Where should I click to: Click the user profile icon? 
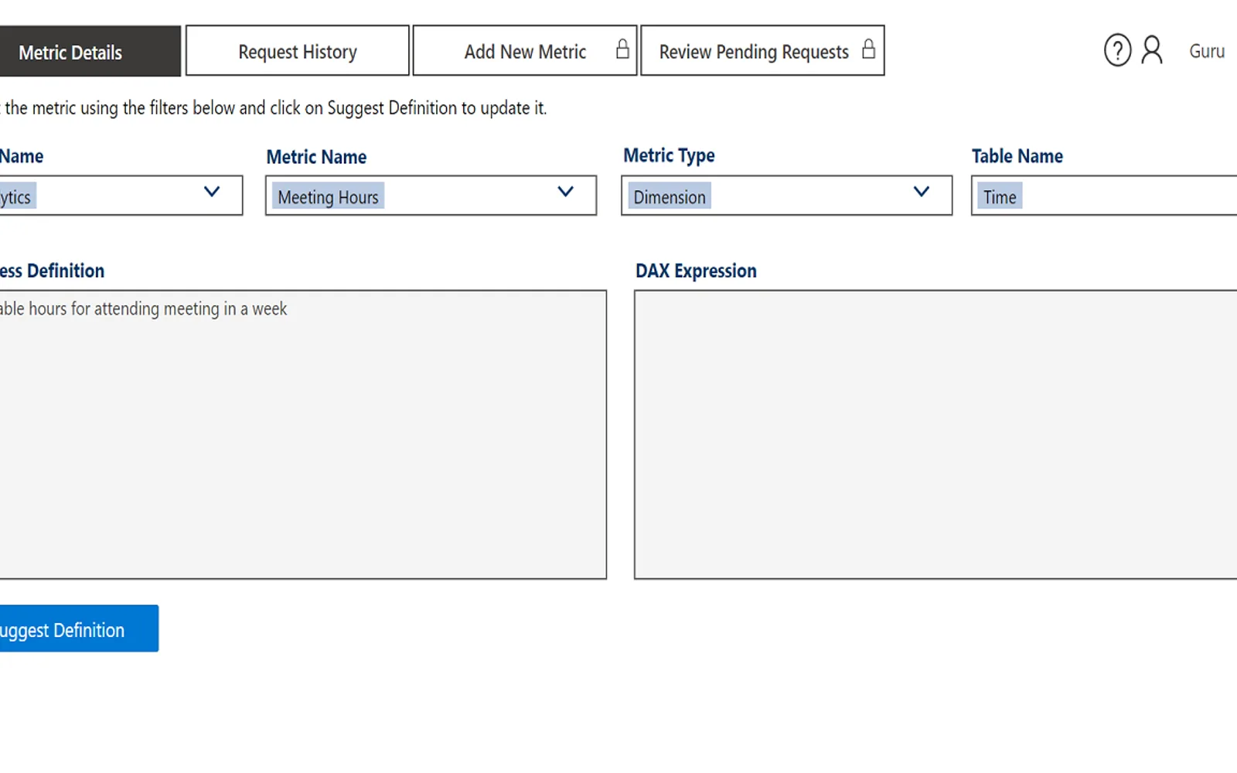click(1152, 50)
